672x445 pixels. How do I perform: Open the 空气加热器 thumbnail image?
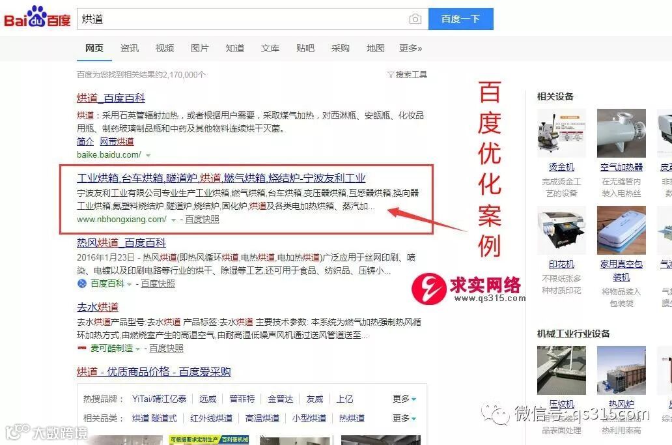click(621, 134)
